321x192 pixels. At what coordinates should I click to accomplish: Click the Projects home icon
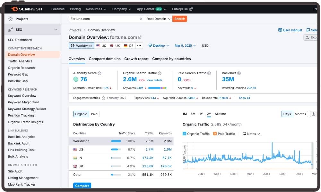pyautogui.click(x=11, y=19)
